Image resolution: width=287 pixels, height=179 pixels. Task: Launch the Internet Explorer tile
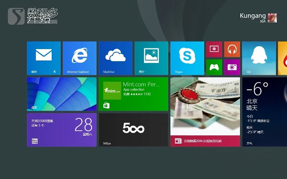click(79, 58)
